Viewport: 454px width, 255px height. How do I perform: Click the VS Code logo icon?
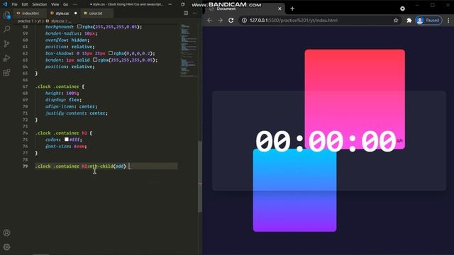5,4
